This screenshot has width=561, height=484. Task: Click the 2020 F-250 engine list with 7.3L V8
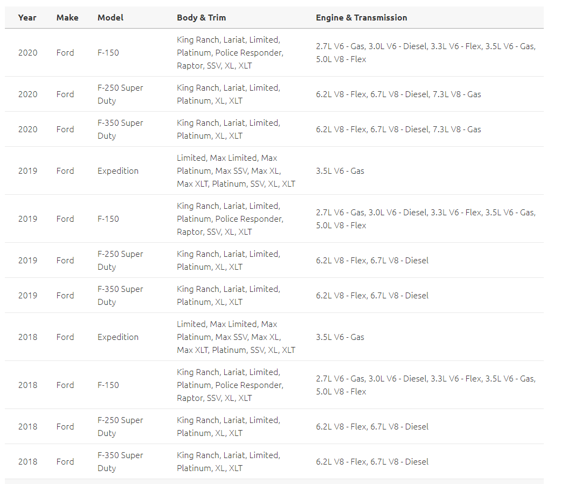click(398, 94)
